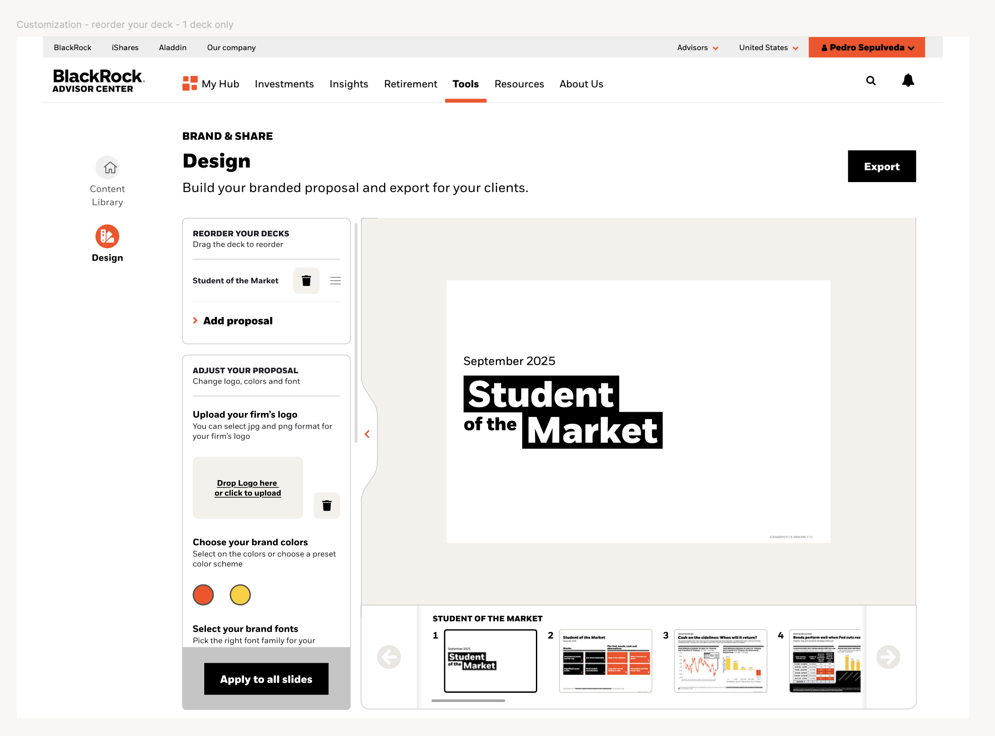This screenshot has height=736, width=995.
Task: Select the Design sidebar icon
Action: click(x=107, y=236)
